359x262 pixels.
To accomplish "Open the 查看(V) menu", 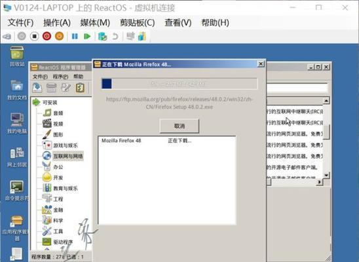I will [x=178, y=23].
